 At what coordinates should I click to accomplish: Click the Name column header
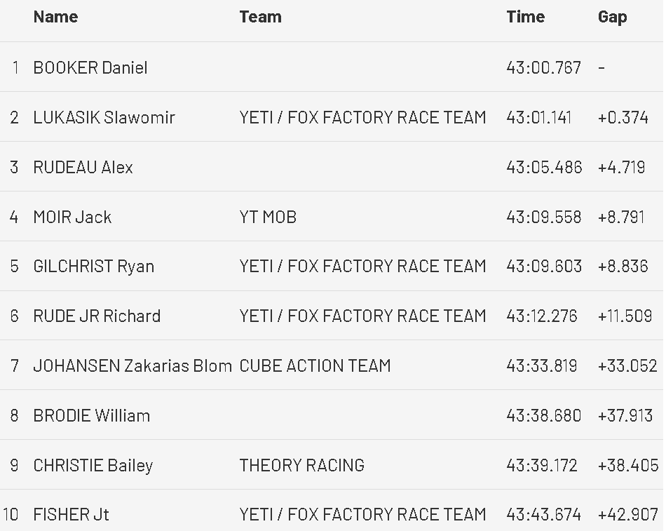56,17
